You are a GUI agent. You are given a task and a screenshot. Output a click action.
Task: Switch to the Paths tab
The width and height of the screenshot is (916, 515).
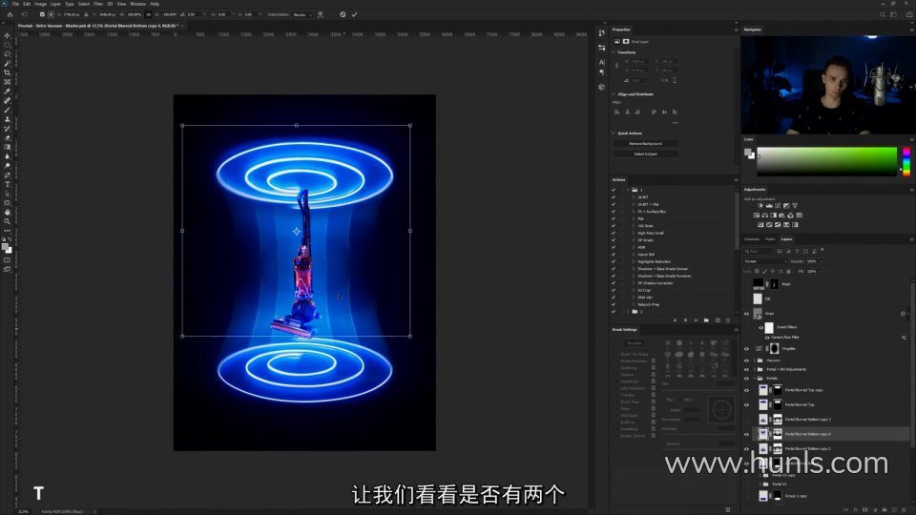coord(770,238)
